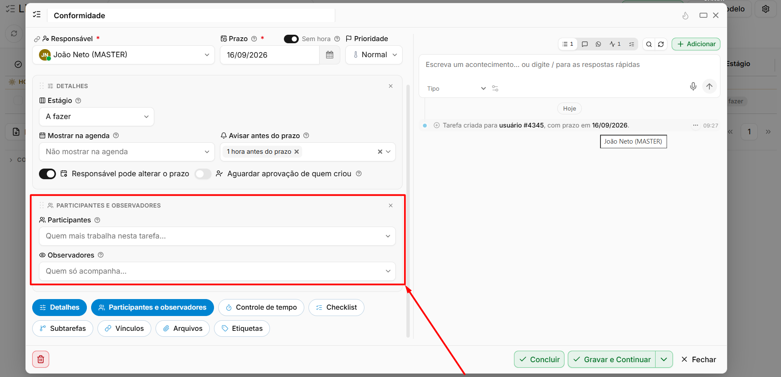Close the Participantes e Observadores section
This screenshot has width=781, height=377.
[391, 205]
